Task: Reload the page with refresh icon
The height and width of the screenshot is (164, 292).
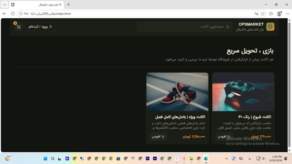Action: (x=13, y=14)
